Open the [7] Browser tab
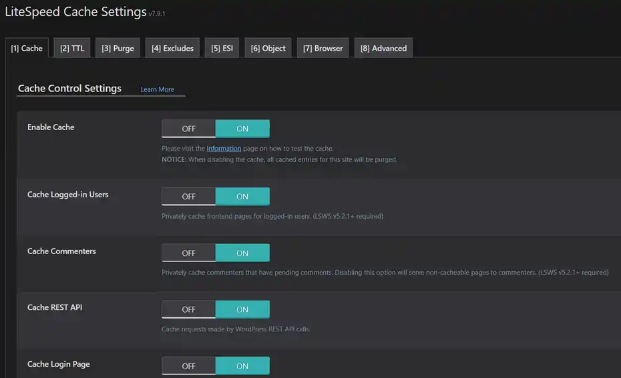The image size is (621, 378). click(323, 48)
